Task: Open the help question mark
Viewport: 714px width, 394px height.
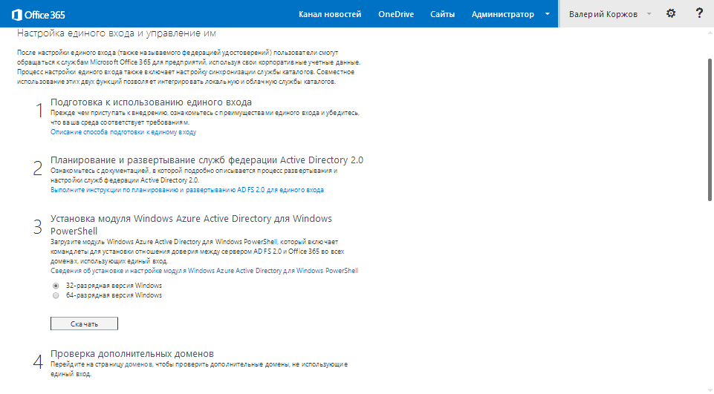Action: (x=698, y=13)
